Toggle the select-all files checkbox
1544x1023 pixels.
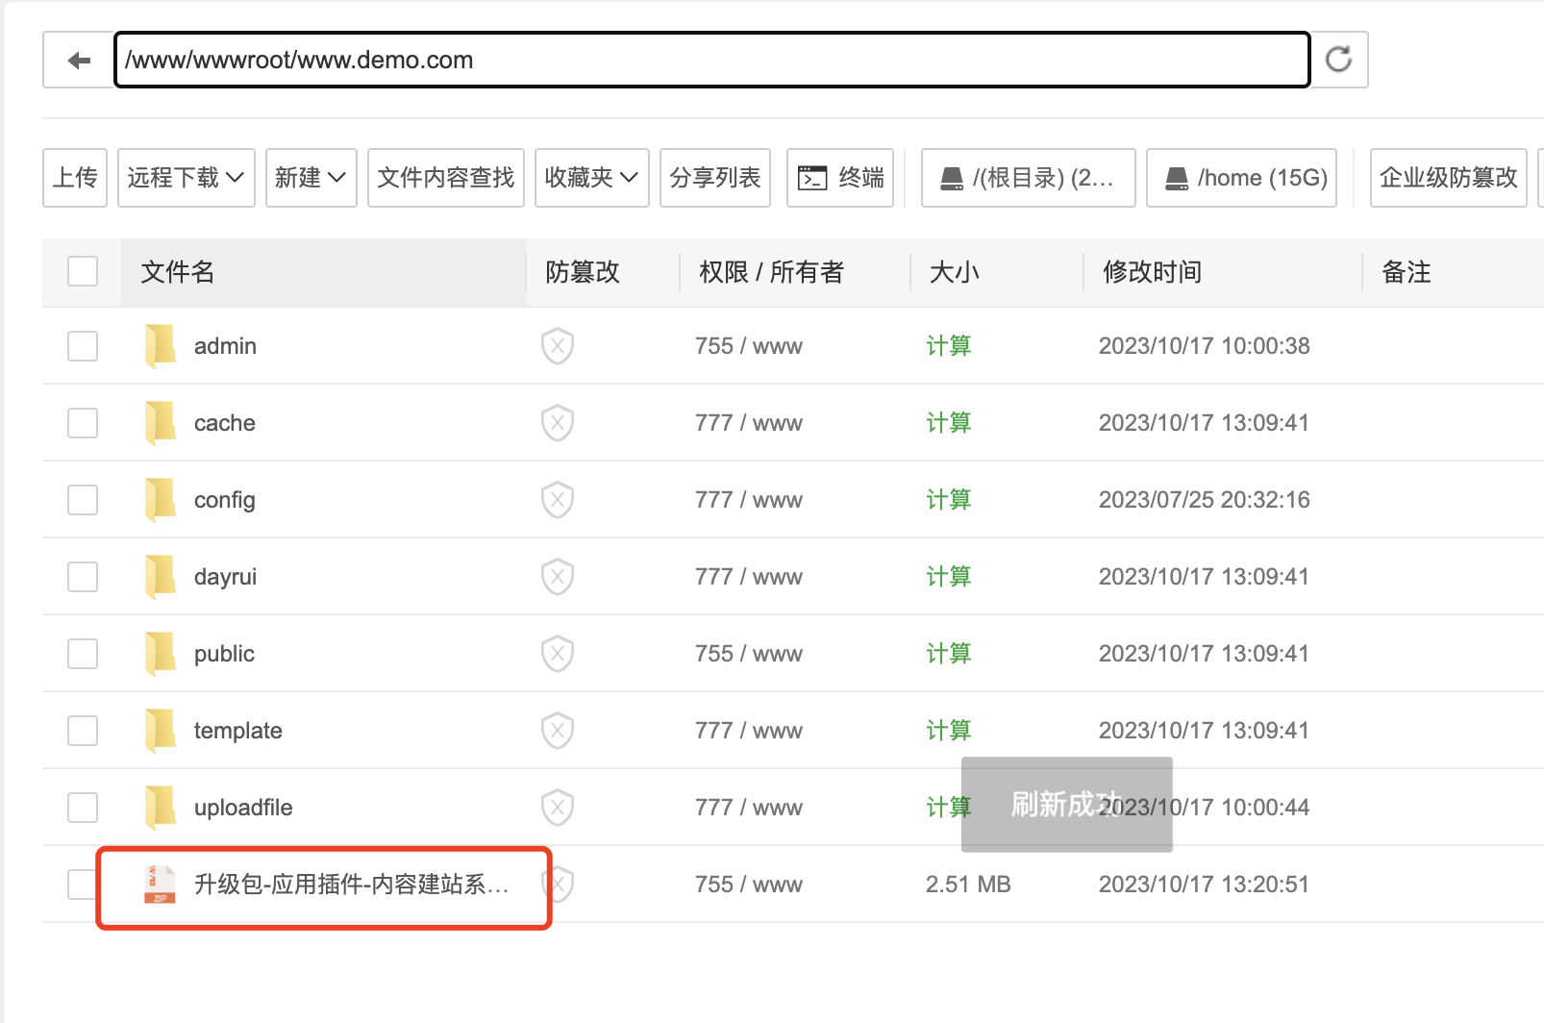pyautogui.click(x=83, y=271)
